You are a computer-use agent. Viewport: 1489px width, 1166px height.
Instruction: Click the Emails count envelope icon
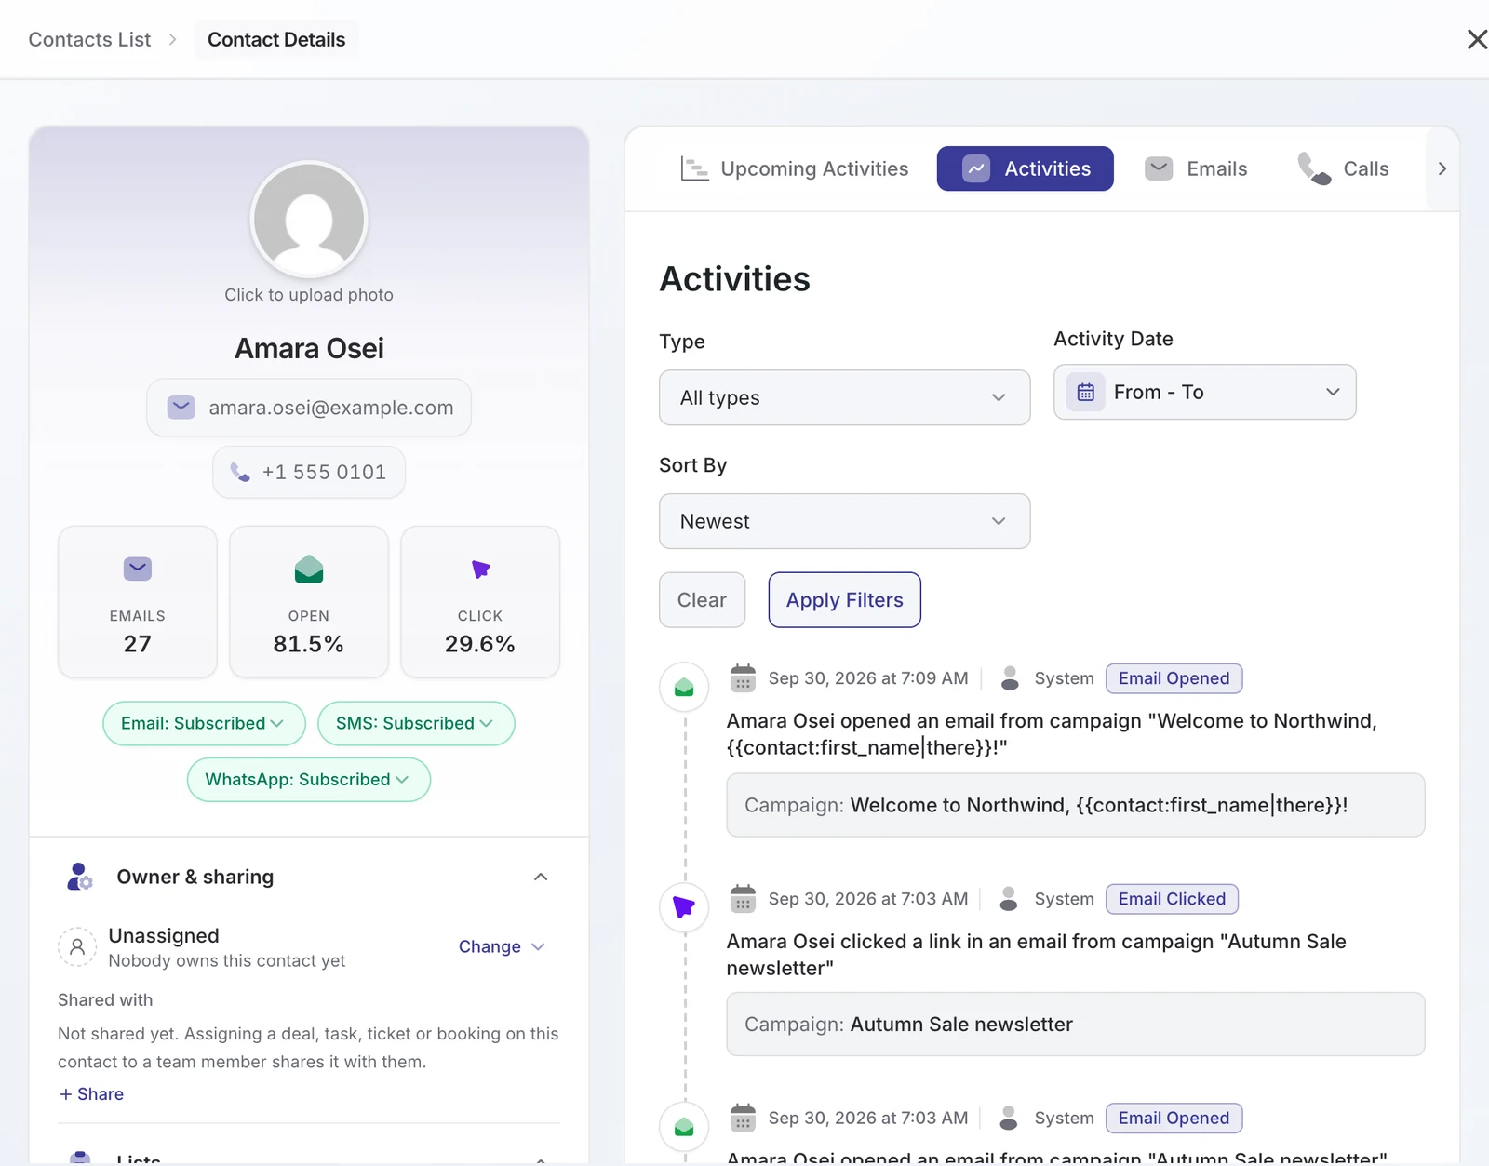coord(138,569)
